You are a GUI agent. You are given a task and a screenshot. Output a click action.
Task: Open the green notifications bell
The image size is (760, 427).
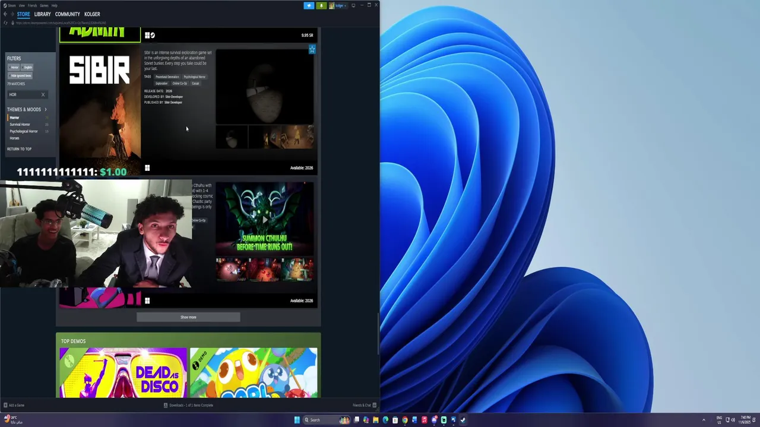tap(321, 5)
